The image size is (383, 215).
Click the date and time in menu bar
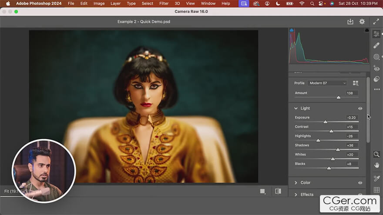358,3
